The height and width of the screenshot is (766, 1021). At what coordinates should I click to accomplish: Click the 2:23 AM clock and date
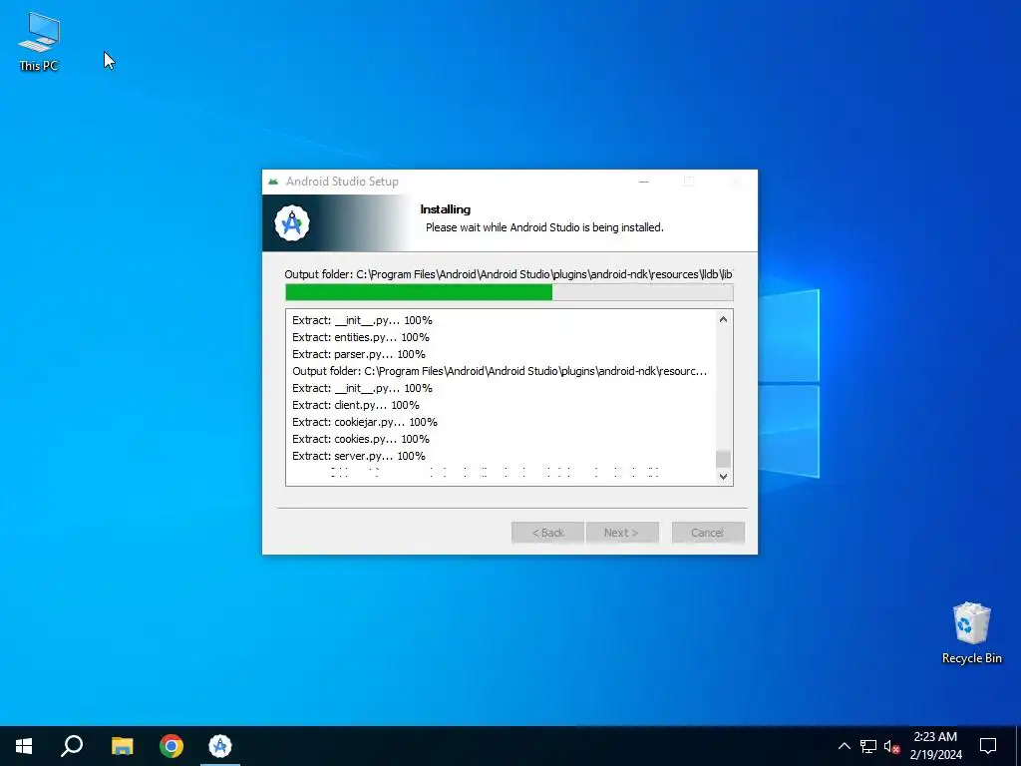click(935, 746)
